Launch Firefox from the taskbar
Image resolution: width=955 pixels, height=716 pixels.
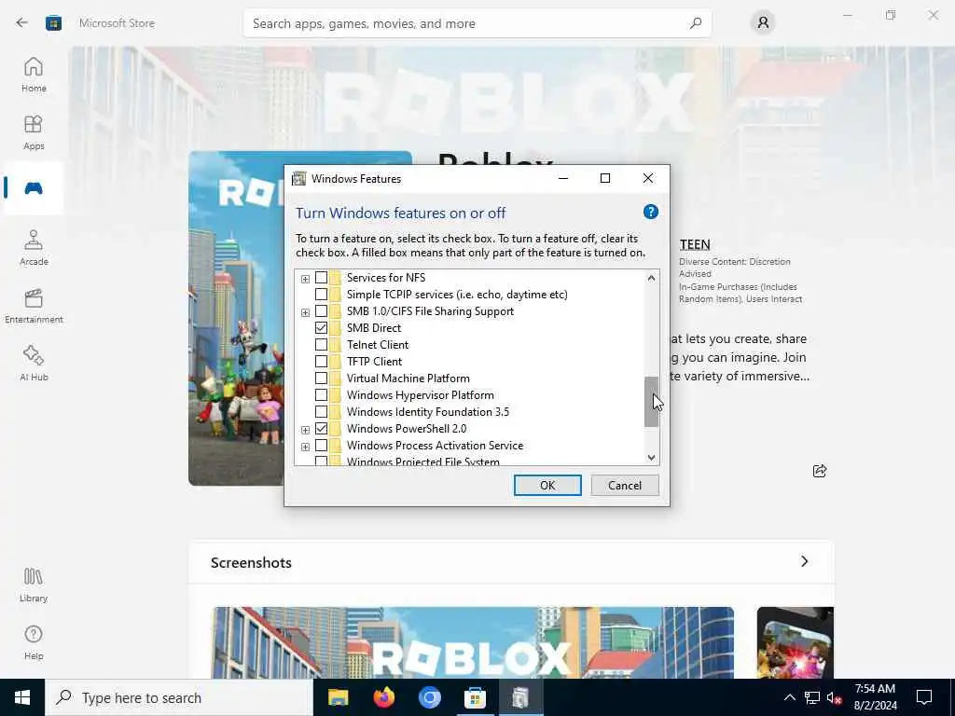383,697
